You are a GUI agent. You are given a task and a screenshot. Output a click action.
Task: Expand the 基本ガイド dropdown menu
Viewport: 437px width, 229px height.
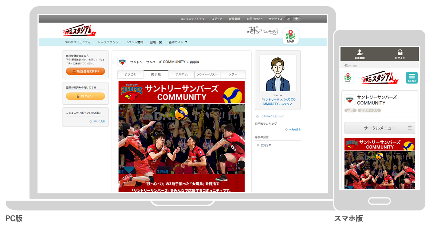tap(178, 42)
